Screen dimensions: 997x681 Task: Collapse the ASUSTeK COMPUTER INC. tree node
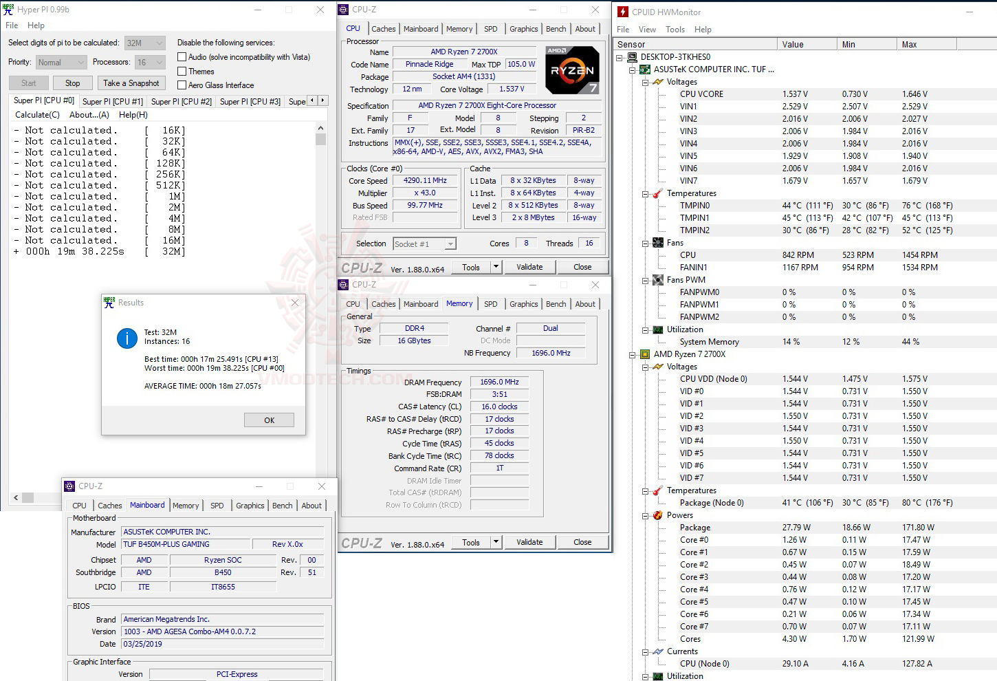pyautogui.click(x=633, y=69)
